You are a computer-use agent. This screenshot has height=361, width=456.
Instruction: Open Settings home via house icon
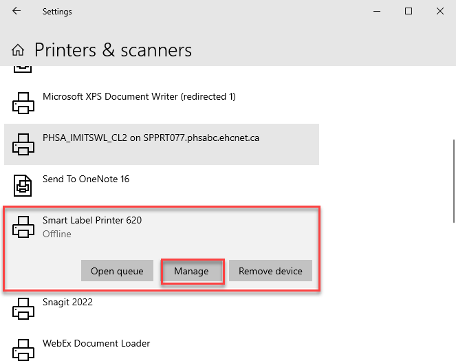(18, 50)
